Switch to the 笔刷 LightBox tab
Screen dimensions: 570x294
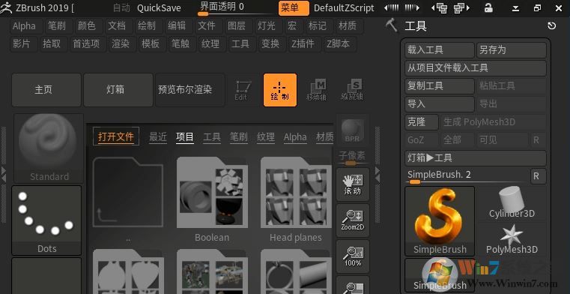[239, 137]
